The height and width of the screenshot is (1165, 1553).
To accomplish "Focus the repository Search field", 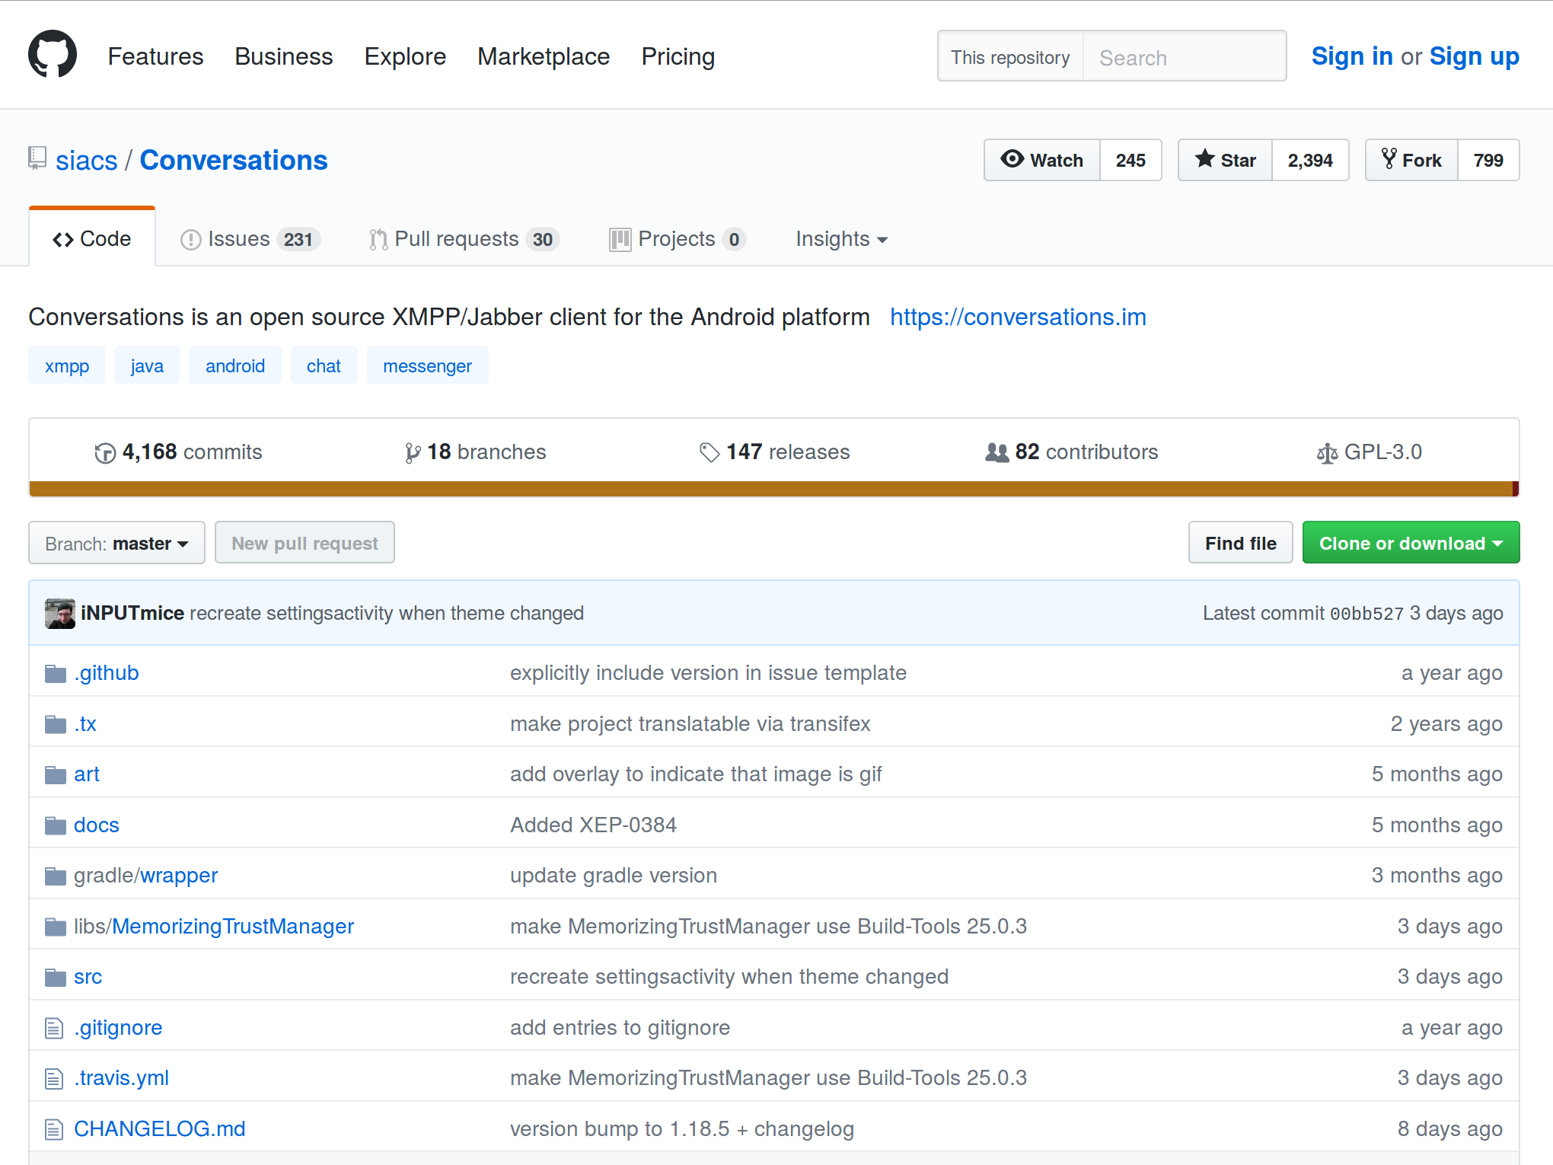I will point(1185,57).
